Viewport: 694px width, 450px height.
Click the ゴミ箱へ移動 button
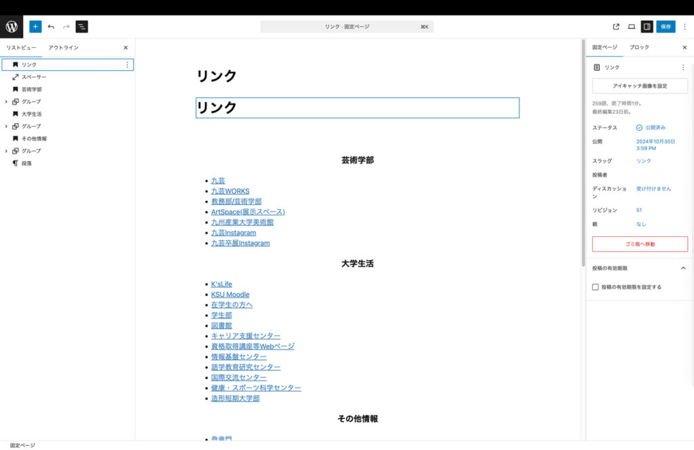tap(640, 244)
